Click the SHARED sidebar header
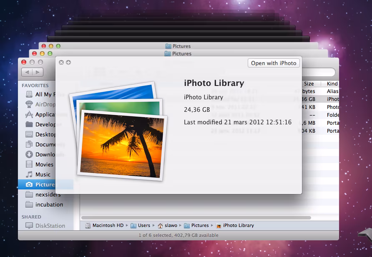372x257 pixels. pyautogui.click(x=31, y=217)
